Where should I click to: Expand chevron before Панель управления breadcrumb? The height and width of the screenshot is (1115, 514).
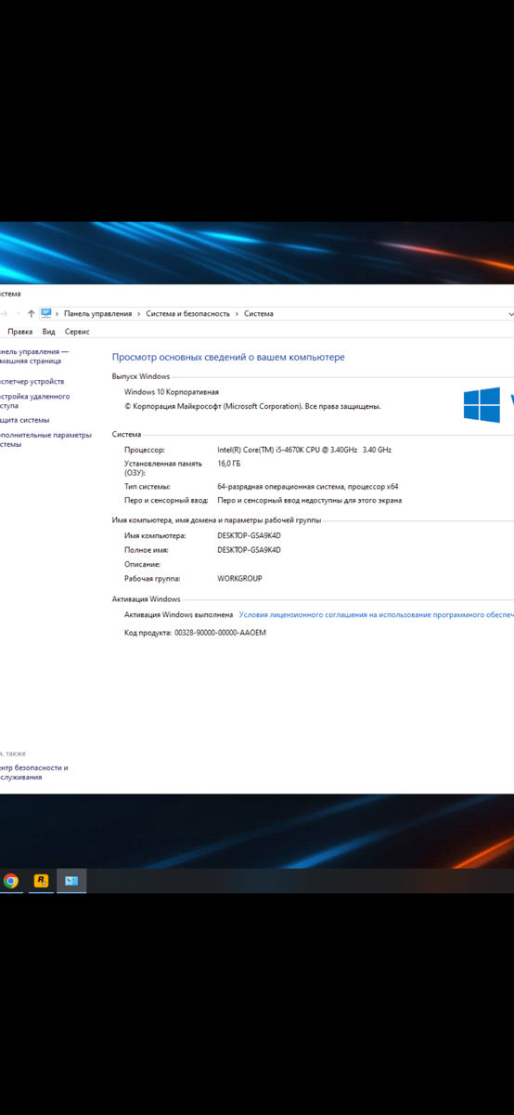pos(58,314)
